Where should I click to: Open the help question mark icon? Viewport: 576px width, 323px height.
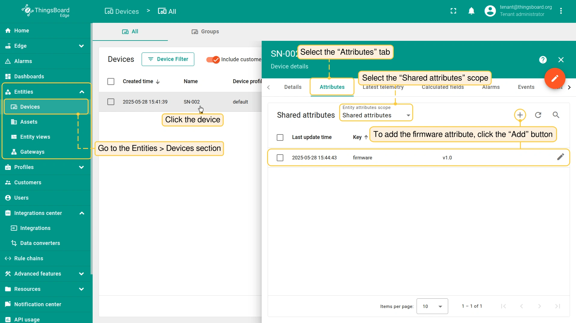click(543, 60)
